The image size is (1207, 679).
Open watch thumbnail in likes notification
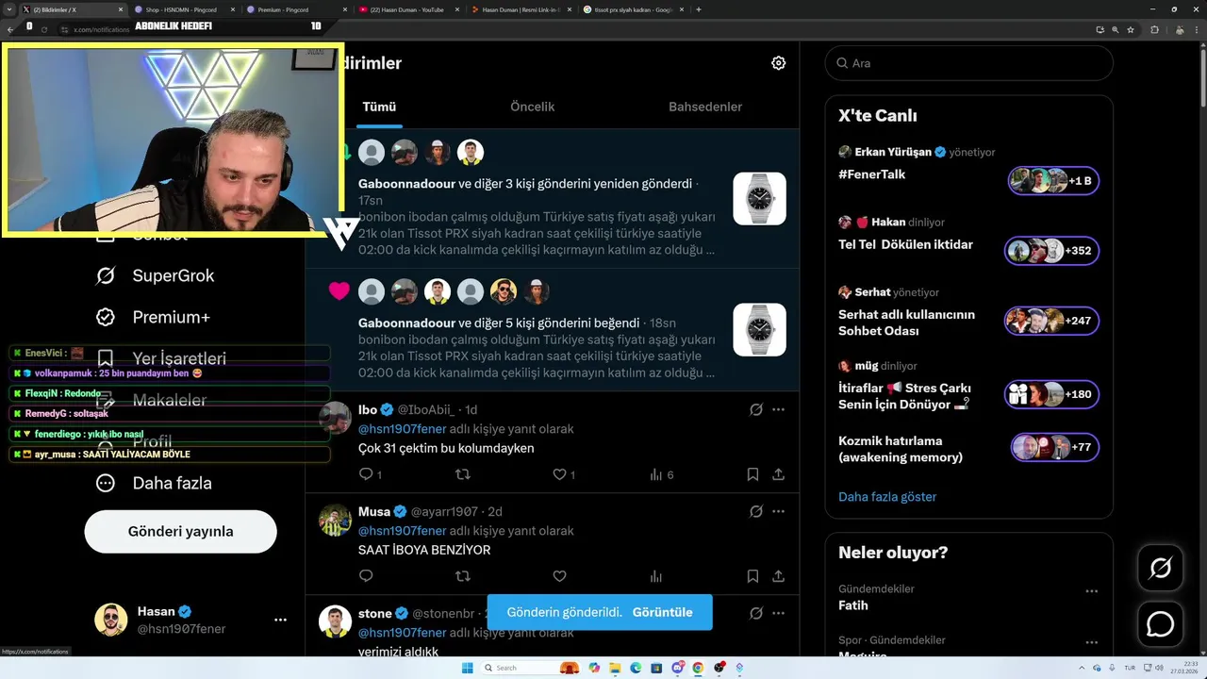[x=759, y=329]
